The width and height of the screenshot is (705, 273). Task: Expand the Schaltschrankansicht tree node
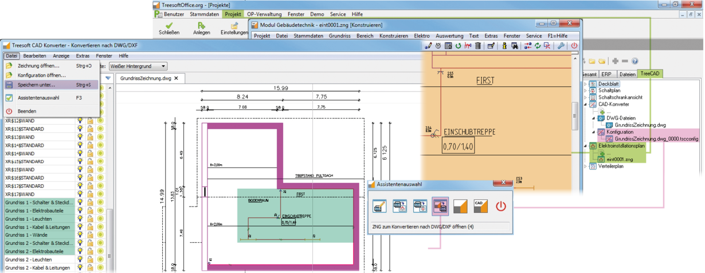click(x=585, y=97)
